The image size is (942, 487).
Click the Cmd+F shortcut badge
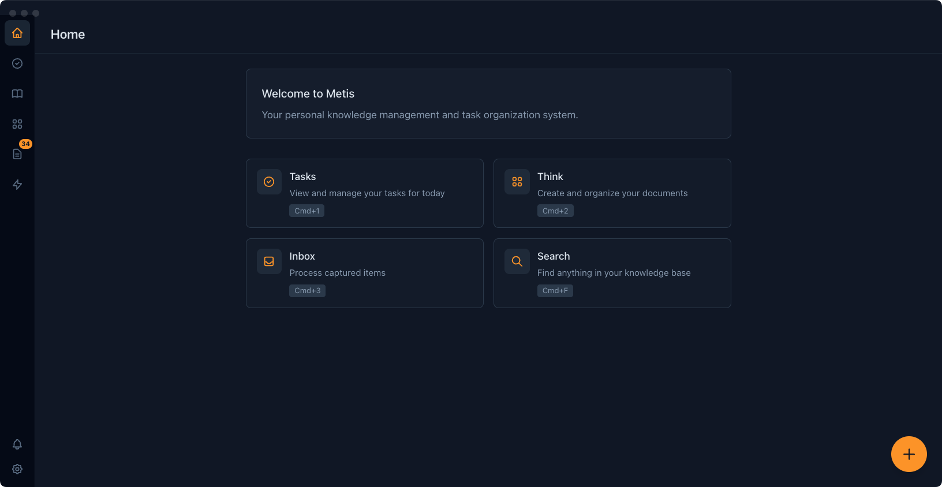(555, 290)
